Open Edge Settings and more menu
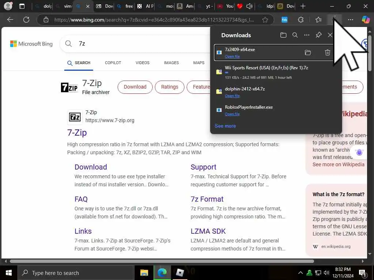374x280 pixels. (x=350, y=20)
